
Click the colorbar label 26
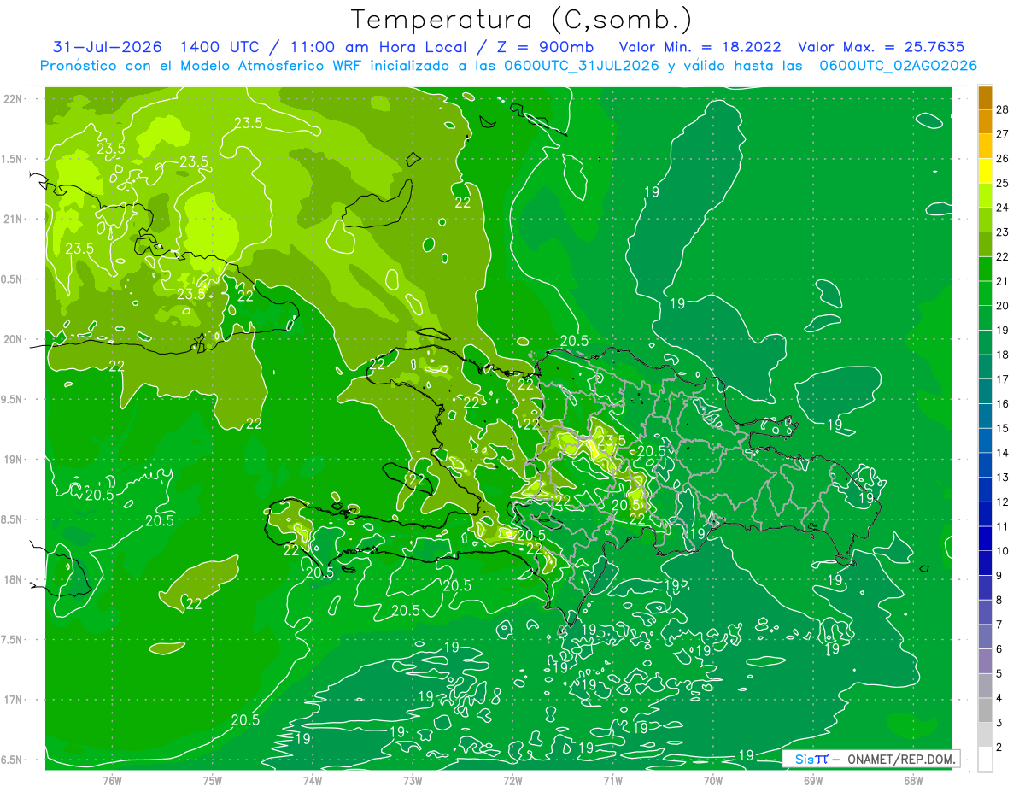[1004, 158]
